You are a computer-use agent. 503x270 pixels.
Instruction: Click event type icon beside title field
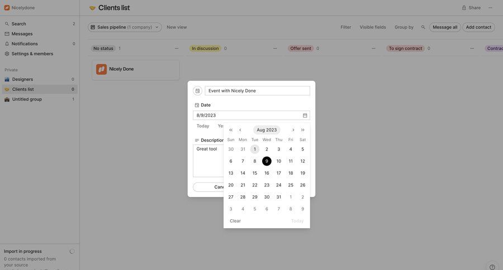click(197, 91)
